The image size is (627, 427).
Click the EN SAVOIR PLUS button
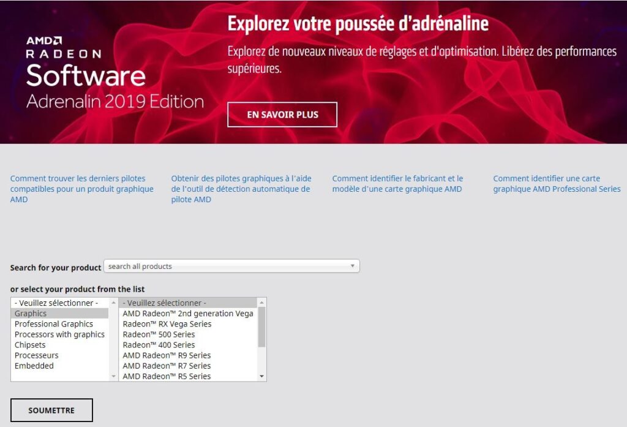(x=282, y=115)
